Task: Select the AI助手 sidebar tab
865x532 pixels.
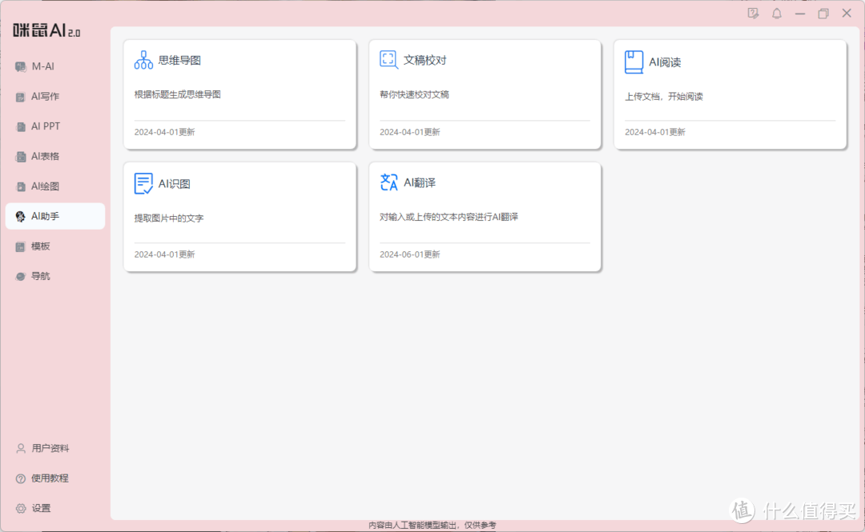Action: (45, 216)
